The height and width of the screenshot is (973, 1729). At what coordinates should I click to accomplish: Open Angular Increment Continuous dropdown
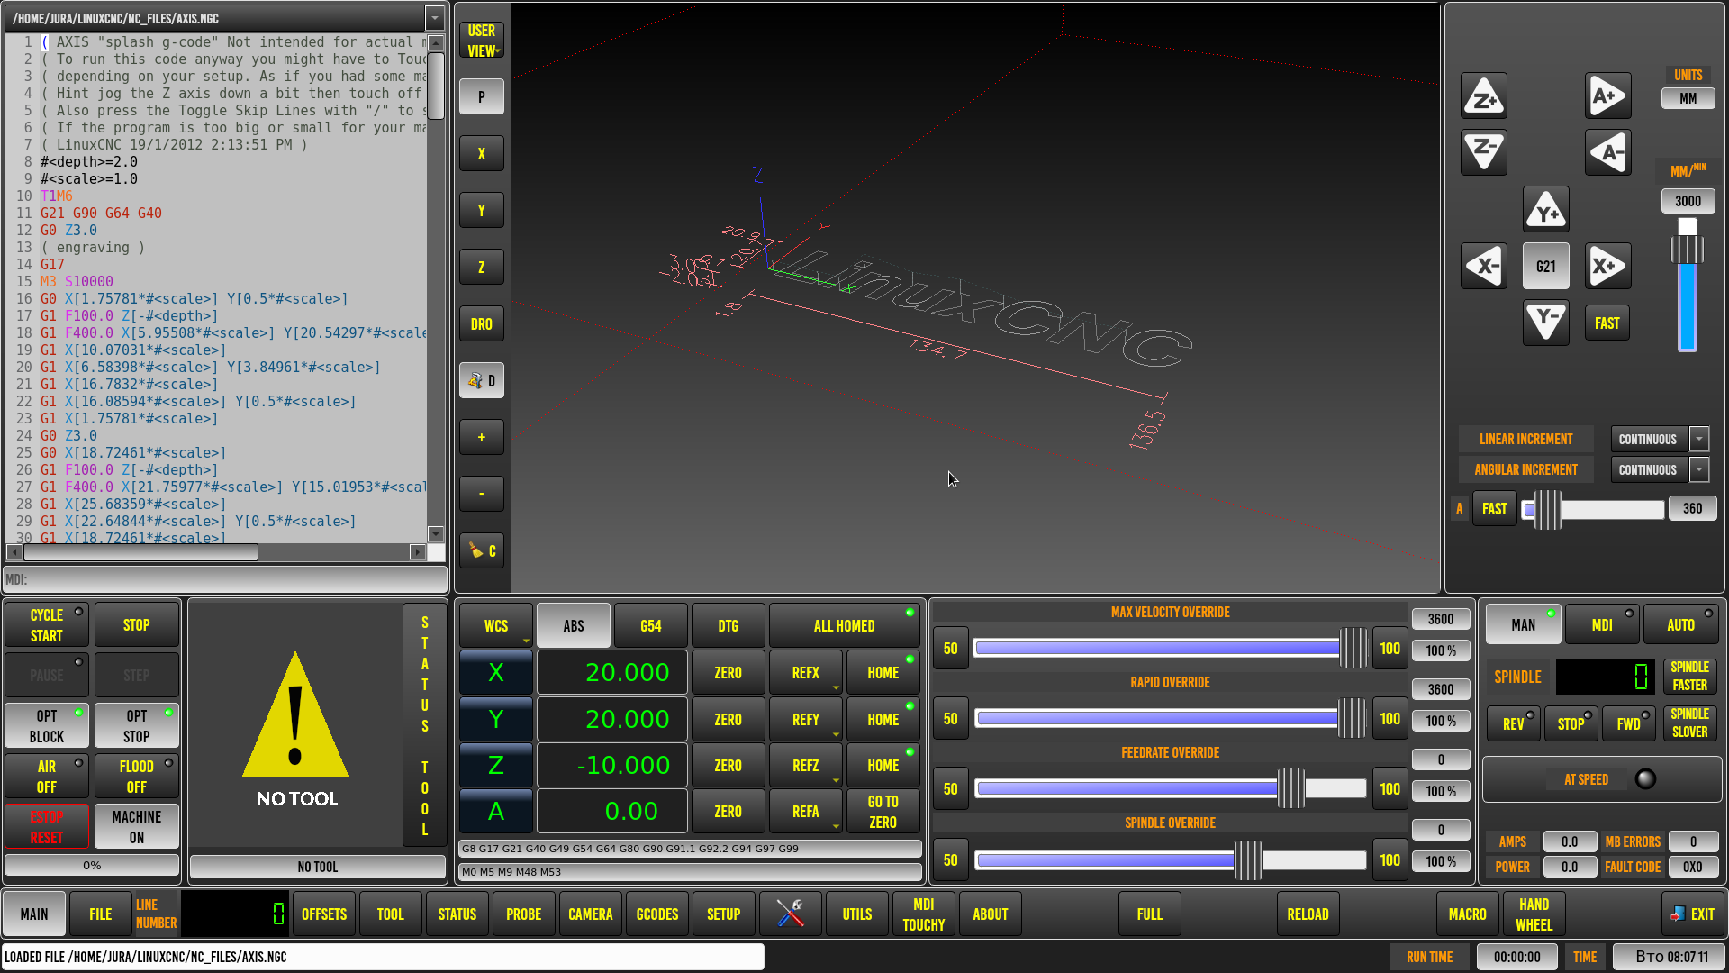click(x=1699, y=469)
